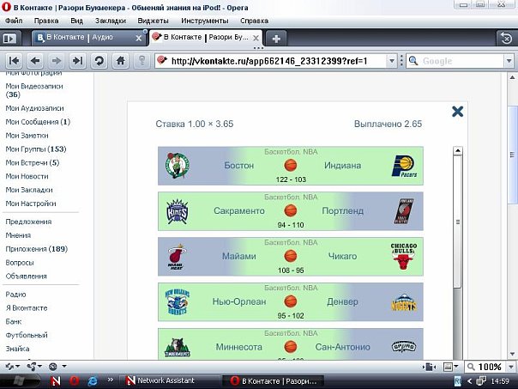
Task: Close the betting slip popup with X
Action: tap(457, 111)
